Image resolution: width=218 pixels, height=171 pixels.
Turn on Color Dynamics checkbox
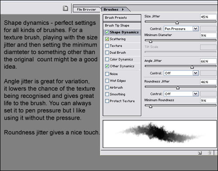[107, 59]
